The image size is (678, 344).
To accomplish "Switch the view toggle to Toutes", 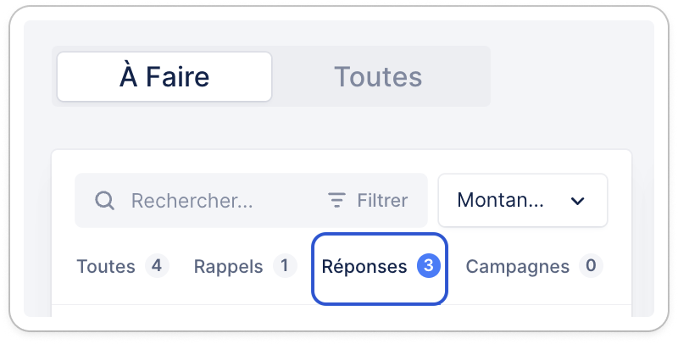I will (x=378, y=76).
